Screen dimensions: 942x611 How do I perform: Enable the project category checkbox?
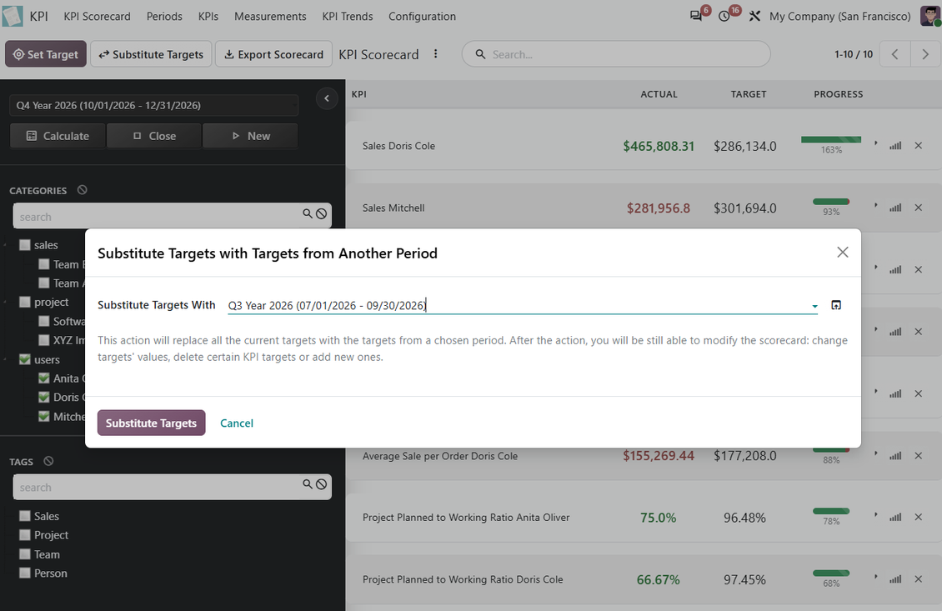click(x=25, y=302)
